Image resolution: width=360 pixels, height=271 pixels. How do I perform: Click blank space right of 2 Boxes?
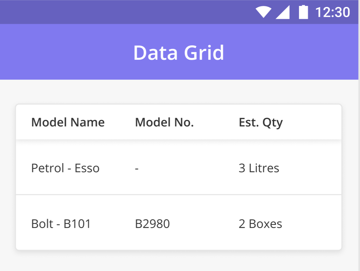tap(312, 224)
